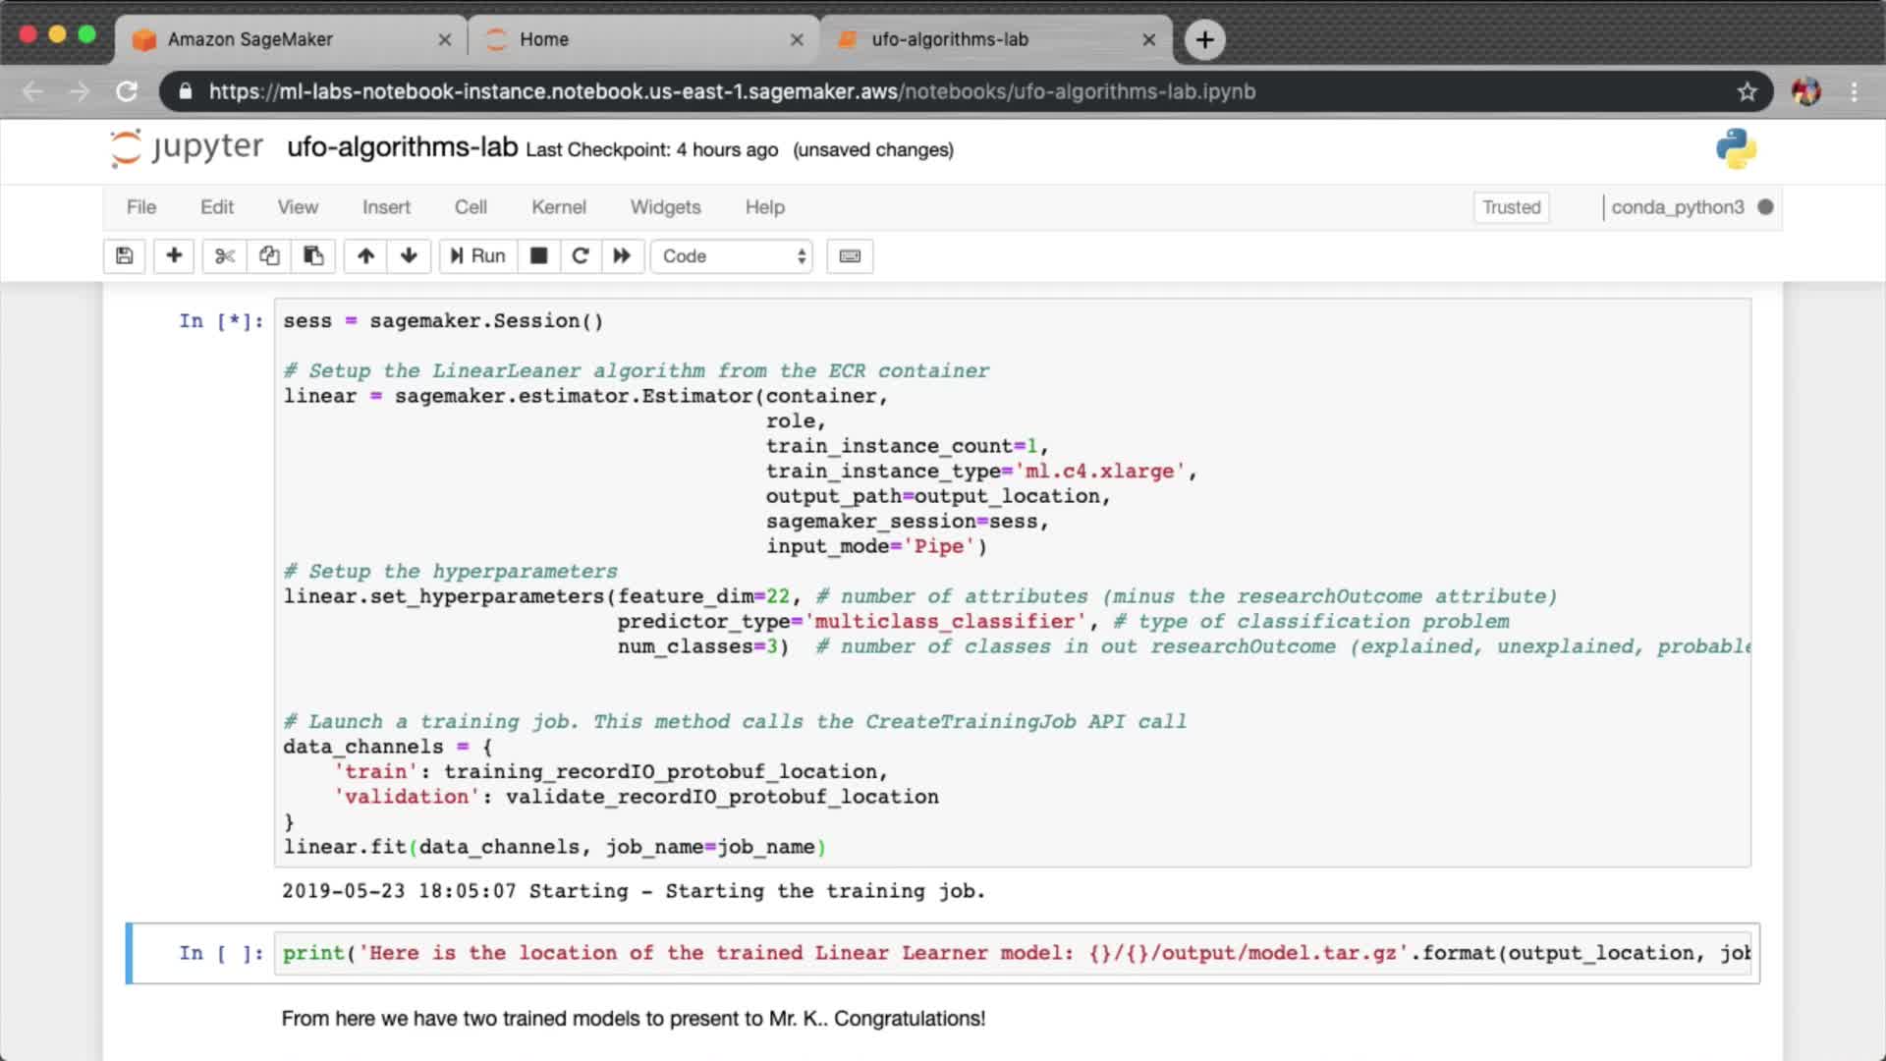1886x1061 pixels.
Task: Bookmark this page with the star icon
Action: [1747, 91]
